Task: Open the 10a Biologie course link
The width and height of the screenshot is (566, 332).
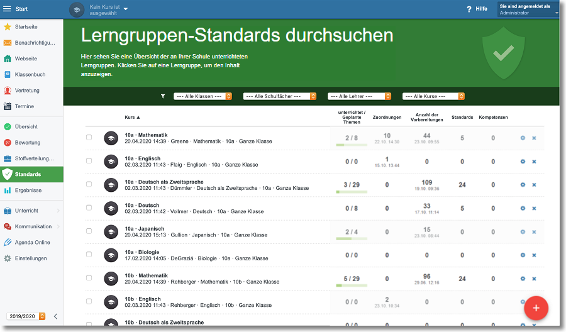Action: coord(142,252)
